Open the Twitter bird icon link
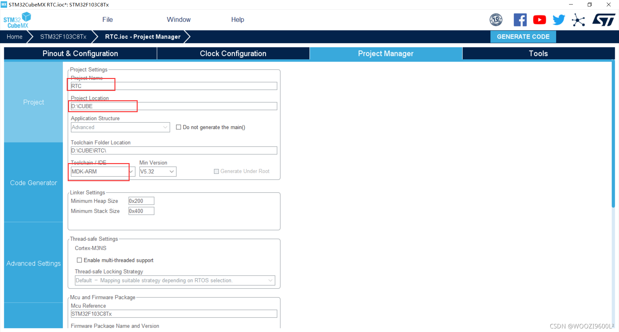Screen dimensions: 619x332 click(559, 20)
